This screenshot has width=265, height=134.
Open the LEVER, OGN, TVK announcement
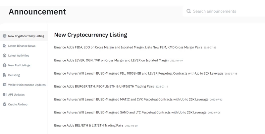click(x=111, y=60)
